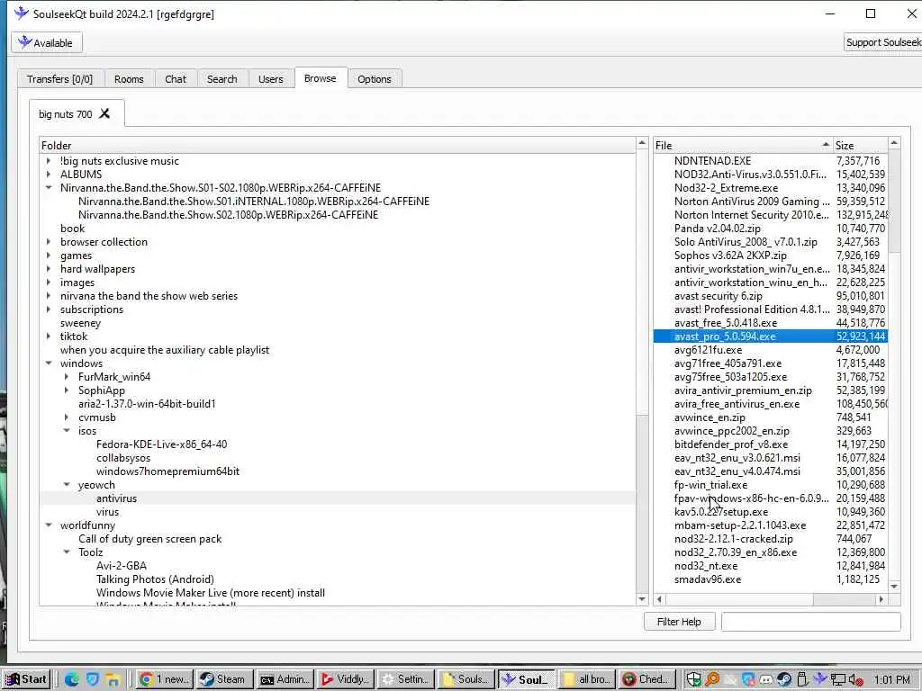Switch to the Chrome '1 new...' taskbar window
922x691 pixels.
[165, 679]
